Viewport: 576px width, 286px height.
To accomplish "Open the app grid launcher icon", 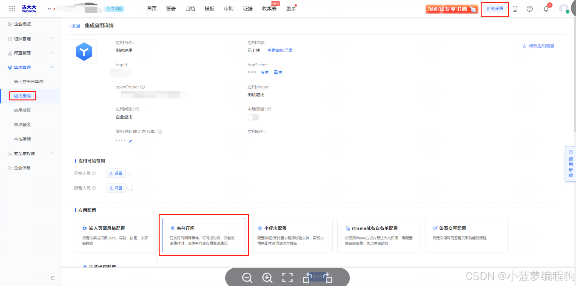I will tap(12, 9).
